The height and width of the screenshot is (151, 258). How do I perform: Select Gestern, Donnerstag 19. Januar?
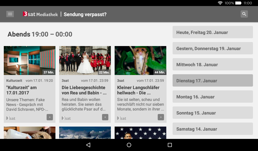[x=213, y=48]
